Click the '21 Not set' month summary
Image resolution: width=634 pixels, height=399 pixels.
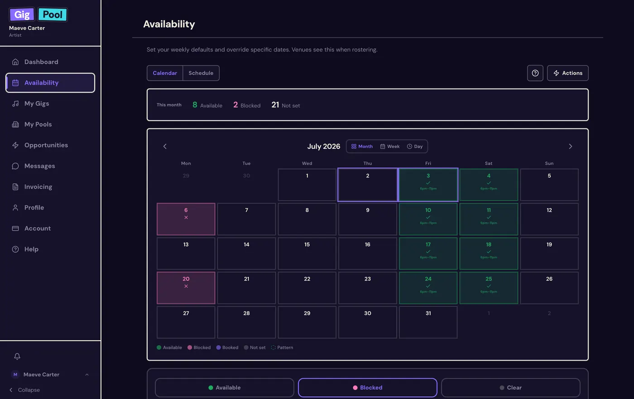tap(286, 105)
